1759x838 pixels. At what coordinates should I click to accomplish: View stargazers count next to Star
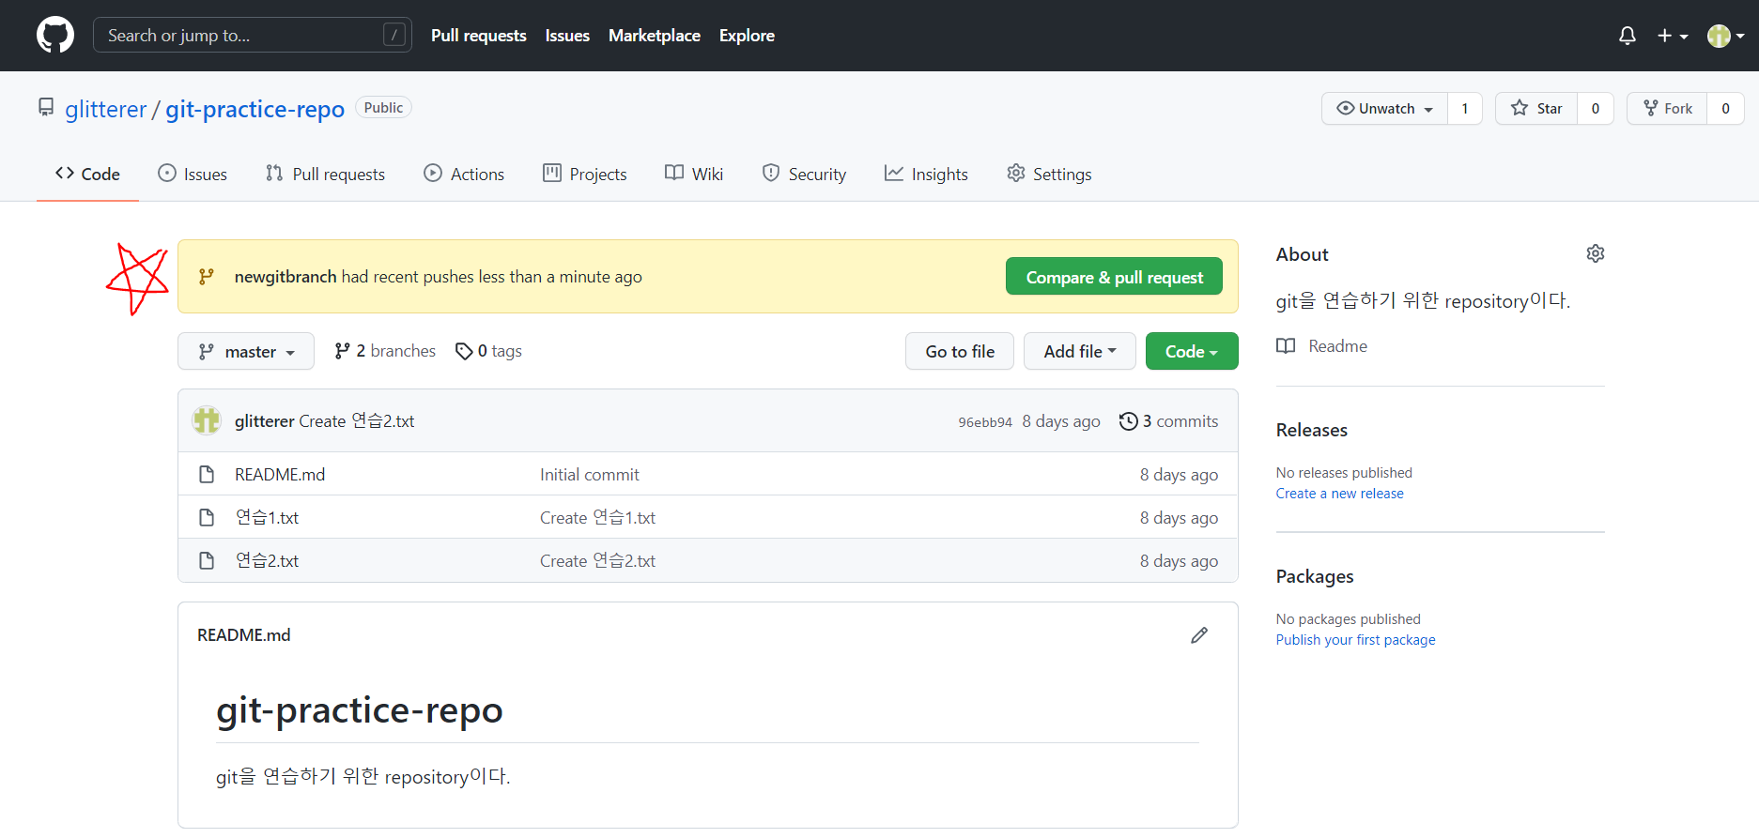[1596, 109]
